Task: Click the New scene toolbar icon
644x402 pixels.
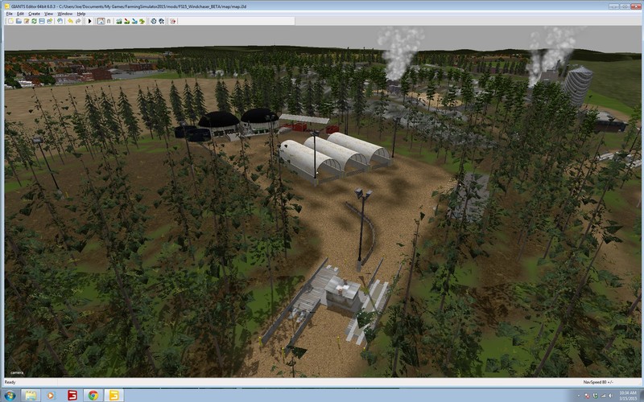Action: 10,21
